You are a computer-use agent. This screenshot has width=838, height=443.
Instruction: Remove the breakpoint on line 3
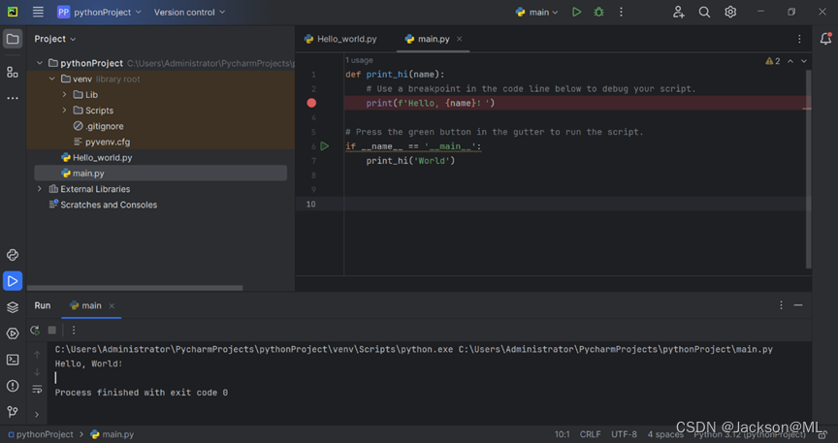[311, 103]
